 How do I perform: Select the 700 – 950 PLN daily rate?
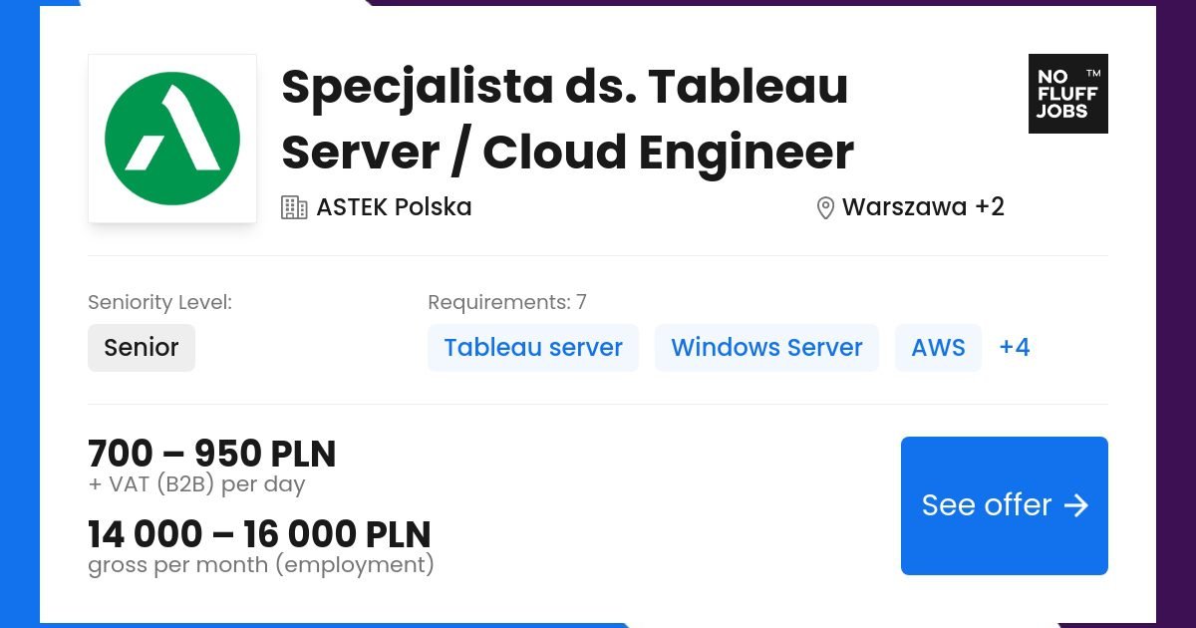pos(211,454)
